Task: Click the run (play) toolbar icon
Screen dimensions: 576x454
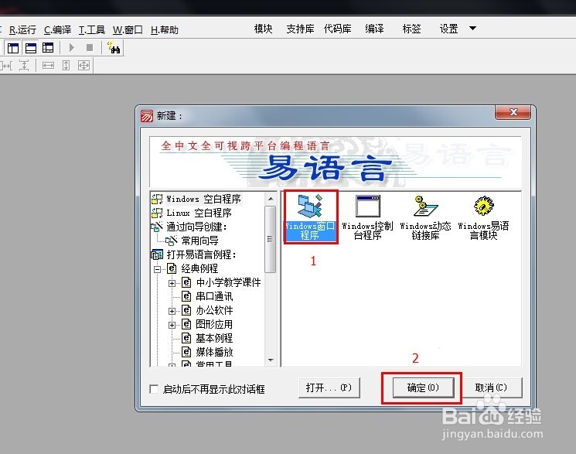Action: (x=72, y=48)
